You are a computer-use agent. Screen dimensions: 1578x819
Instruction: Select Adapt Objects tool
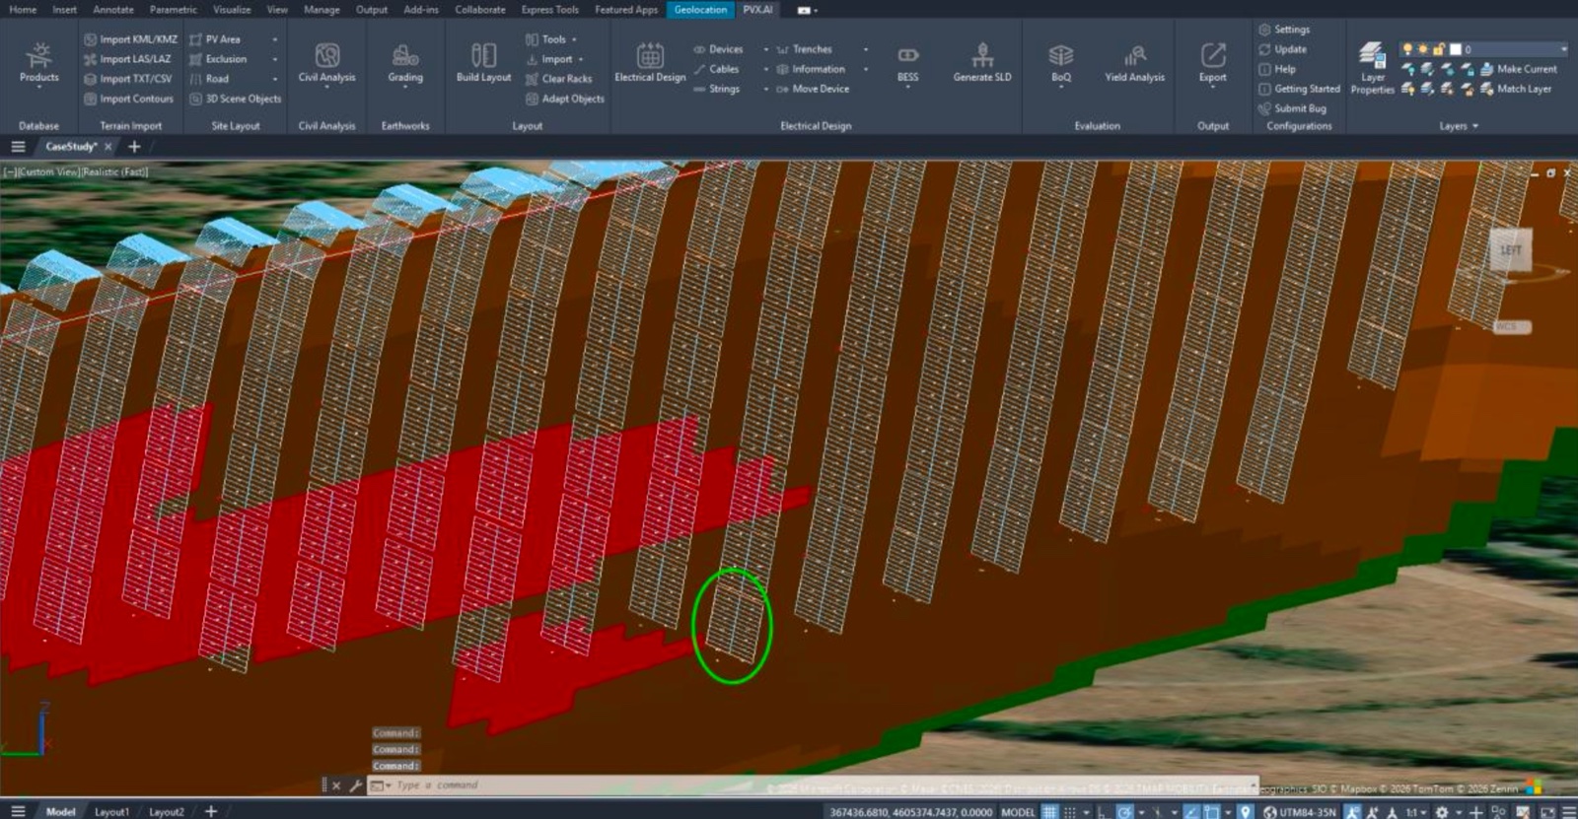coord(565,99)
